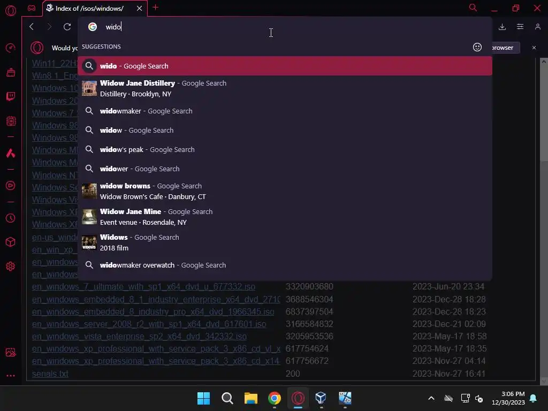This screenshot has width=548, height=411.
Task: Open en_windows_embedded_8_industry_pro iso link
Action: [153, 312]
